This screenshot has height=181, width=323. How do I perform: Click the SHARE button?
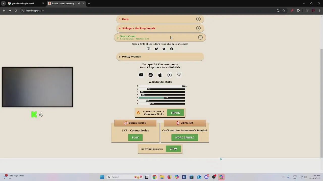pos(175,113)
